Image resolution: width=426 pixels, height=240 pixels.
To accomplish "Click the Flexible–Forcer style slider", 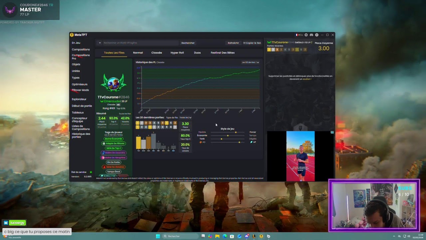I will point(228,132).
